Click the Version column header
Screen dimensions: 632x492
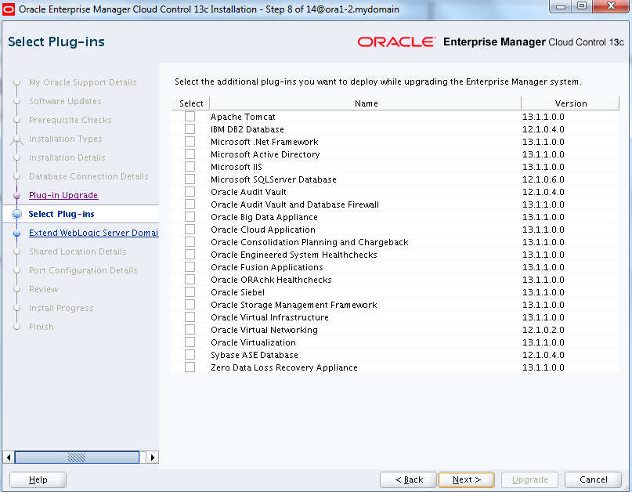pyautogui.click(x=570, y=103)
